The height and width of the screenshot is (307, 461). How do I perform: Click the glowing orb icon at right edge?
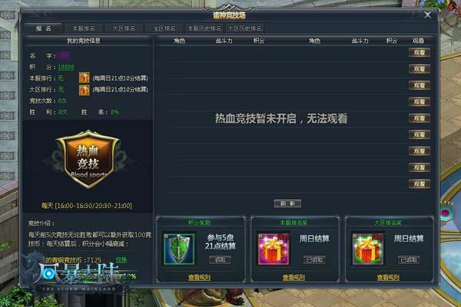(x=447, y=212)
